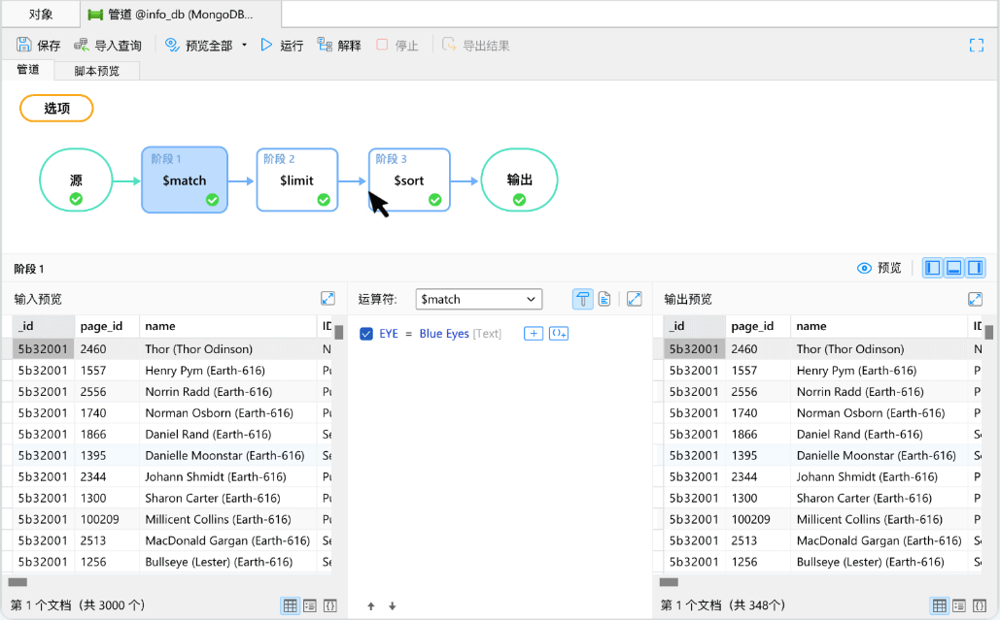Click output preview vertical scrollbar thumb
The height and width of the screenshot is (620, 1000).
989,332
